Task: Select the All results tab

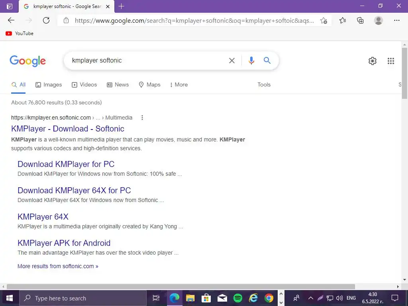Action: pos(18,84)
